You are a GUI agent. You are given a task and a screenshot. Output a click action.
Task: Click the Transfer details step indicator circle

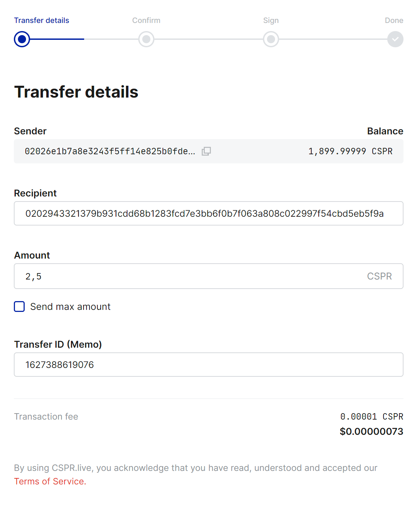(22, 39)
